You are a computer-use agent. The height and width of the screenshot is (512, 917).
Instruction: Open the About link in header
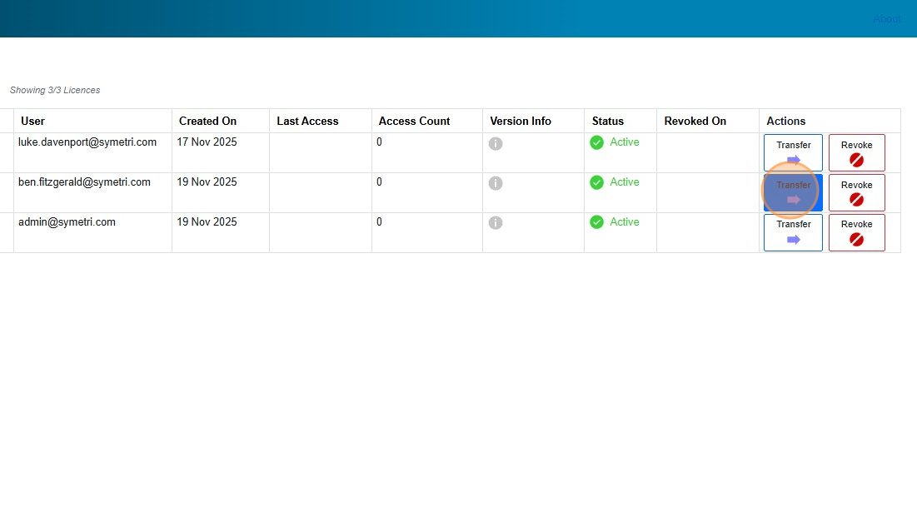click(886, 18)
